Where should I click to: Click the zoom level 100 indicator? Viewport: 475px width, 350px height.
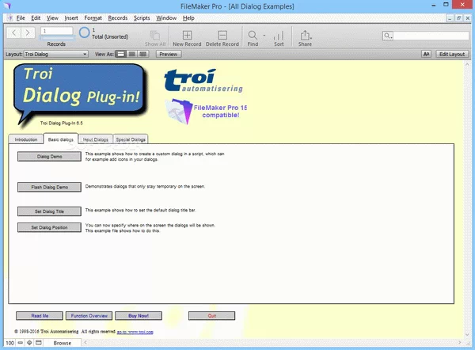[10, 343]
